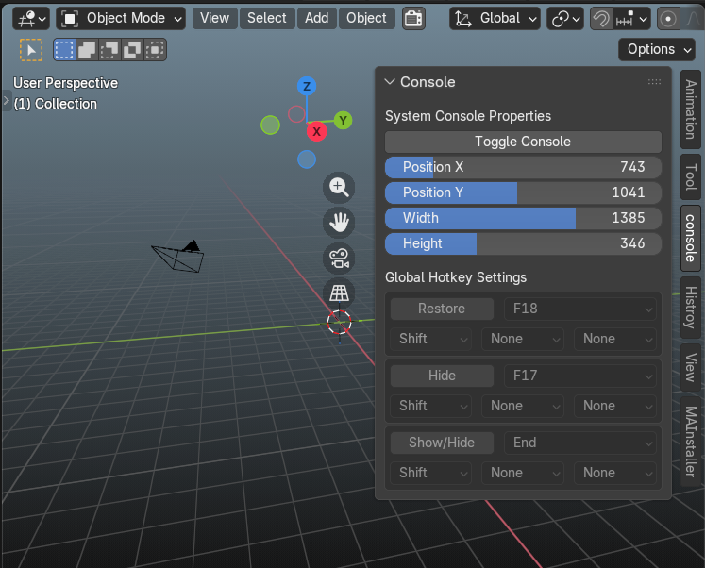The width and height of the screenshot is (705, 568).
Task: Open the F18 key dropdown
Action: pyautogui.click(x=580, y=309)
